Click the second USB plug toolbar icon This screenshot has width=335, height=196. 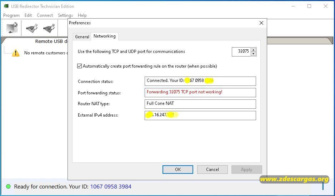[49, 28]
